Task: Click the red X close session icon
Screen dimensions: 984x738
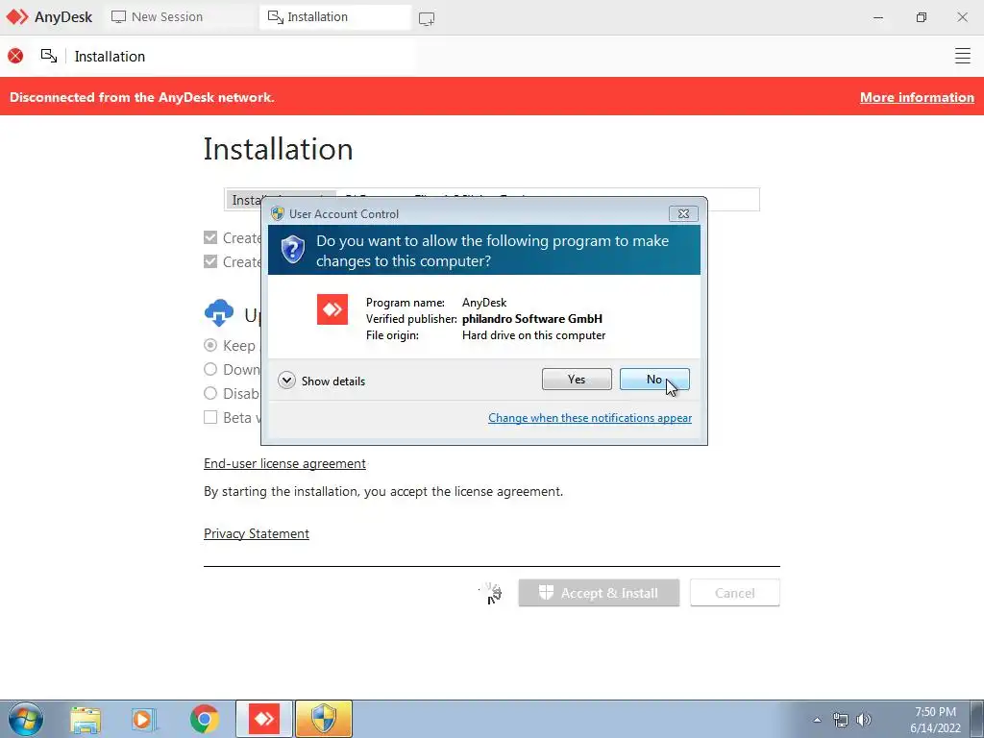Action: tap(15, 56)
